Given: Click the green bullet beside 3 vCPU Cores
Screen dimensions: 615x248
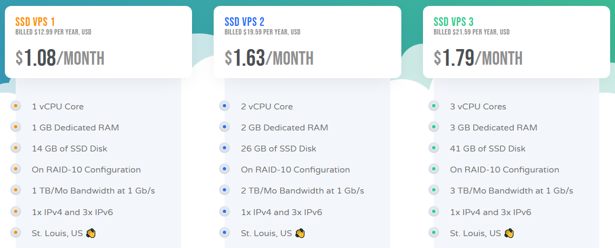Looking at the screenshot, I should coord(434,106).
